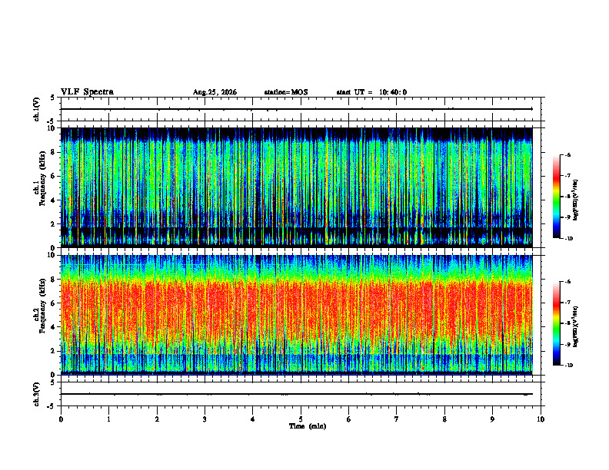Click the ch.2 spectrogram color bar
609x470 pixels.
[556, 323]
